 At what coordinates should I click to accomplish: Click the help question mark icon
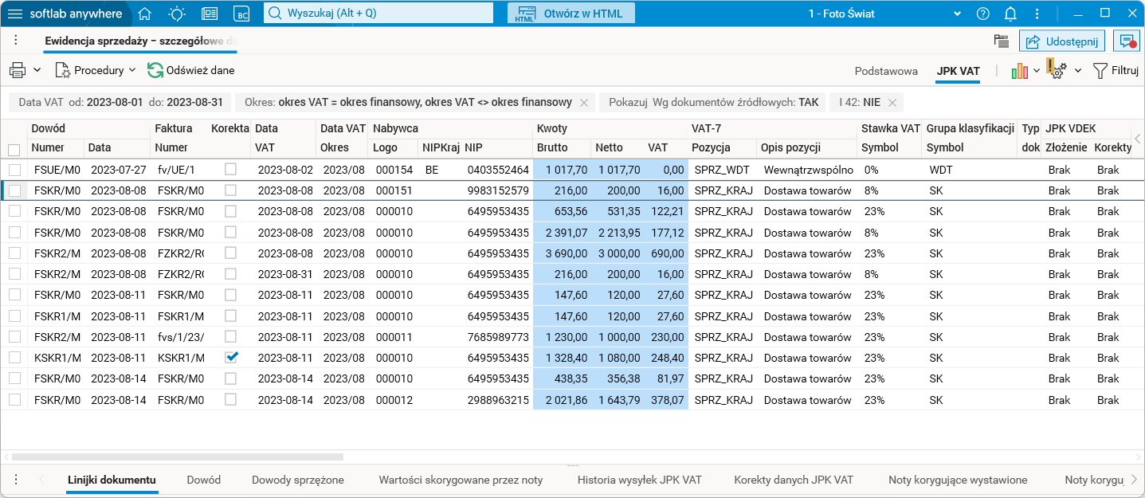point(982,14)
